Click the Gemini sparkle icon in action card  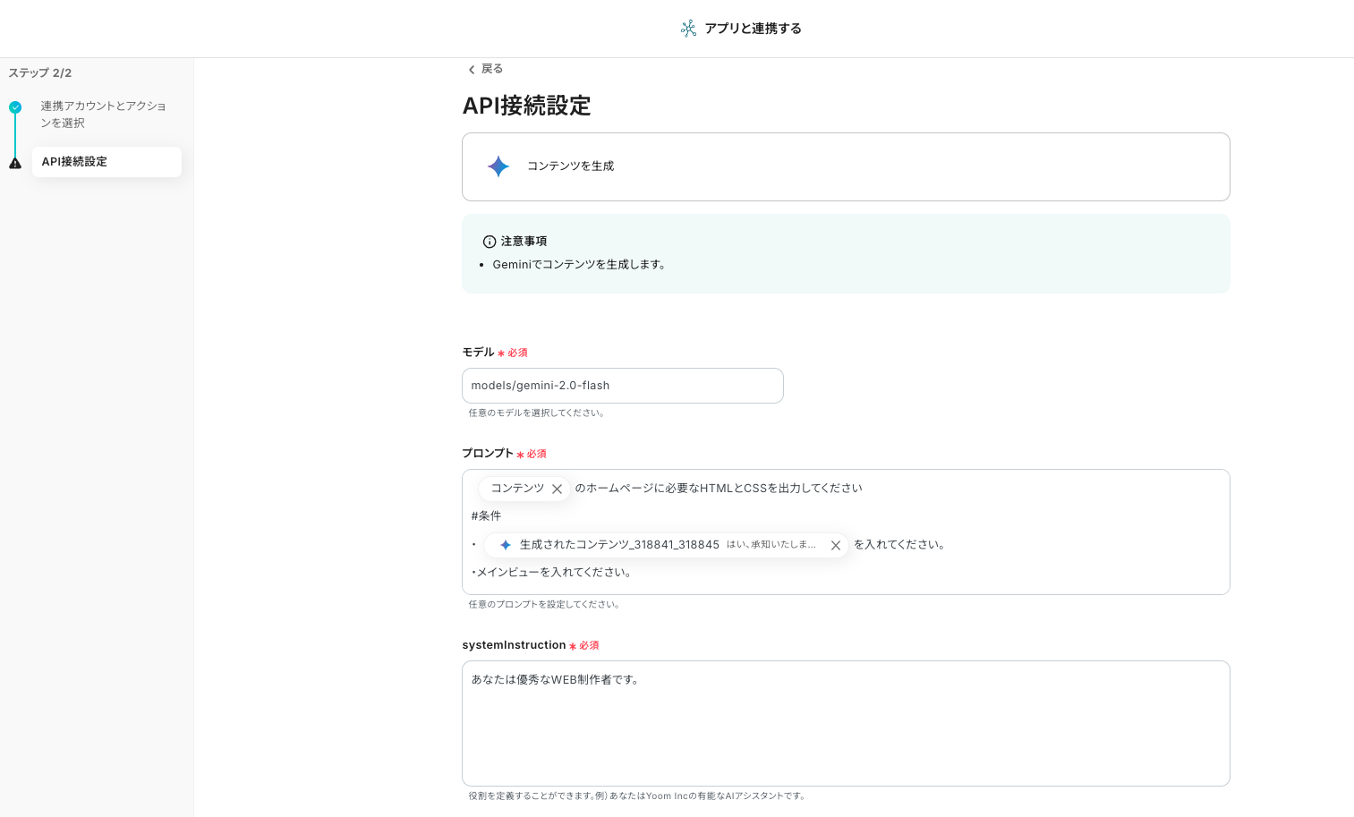coord(498,166)
